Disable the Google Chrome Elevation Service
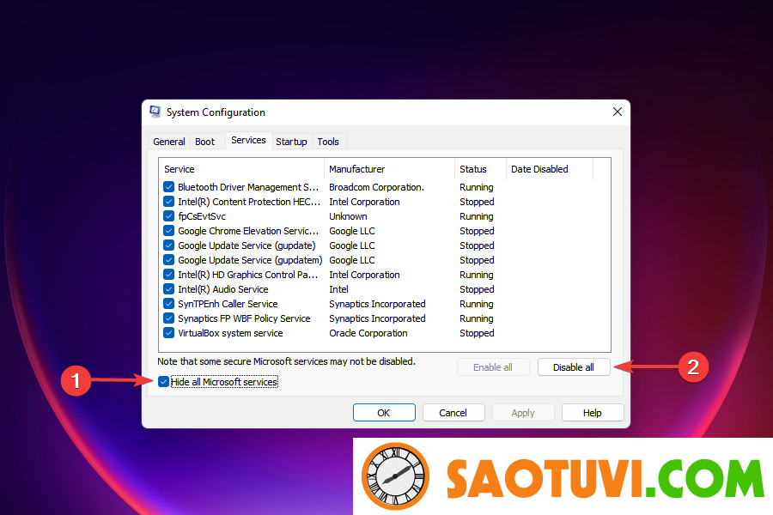Image resolution: width=773 pixels, height=515 pixels. tap(168, 230)
